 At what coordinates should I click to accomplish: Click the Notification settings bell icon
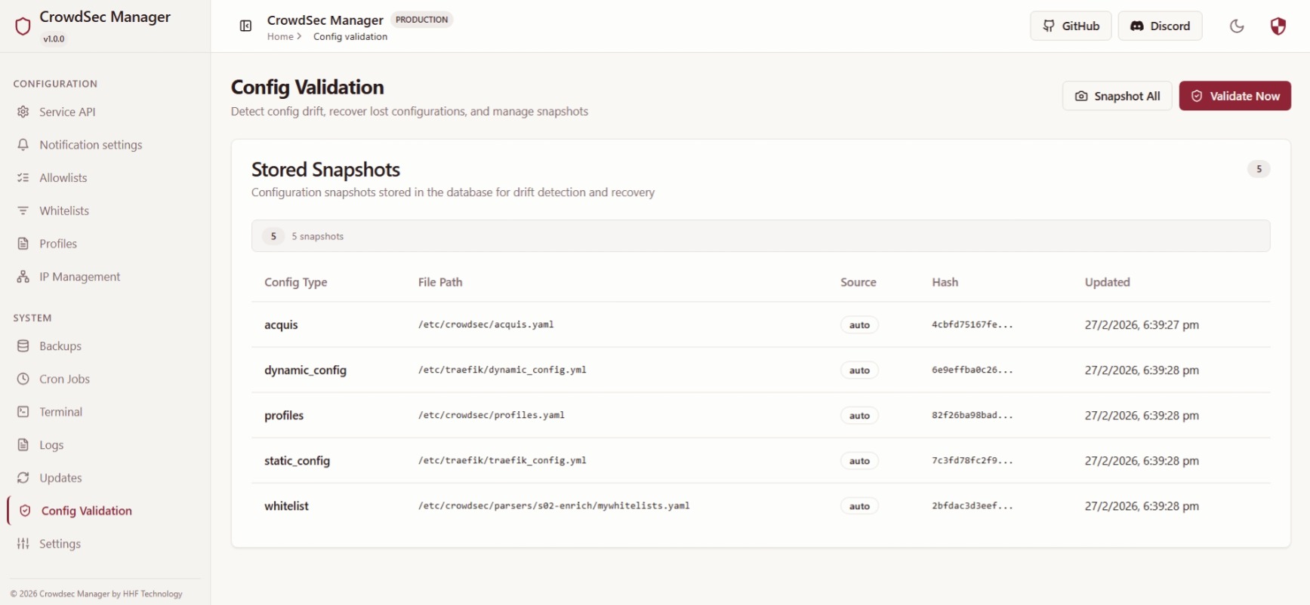(23, 145)
